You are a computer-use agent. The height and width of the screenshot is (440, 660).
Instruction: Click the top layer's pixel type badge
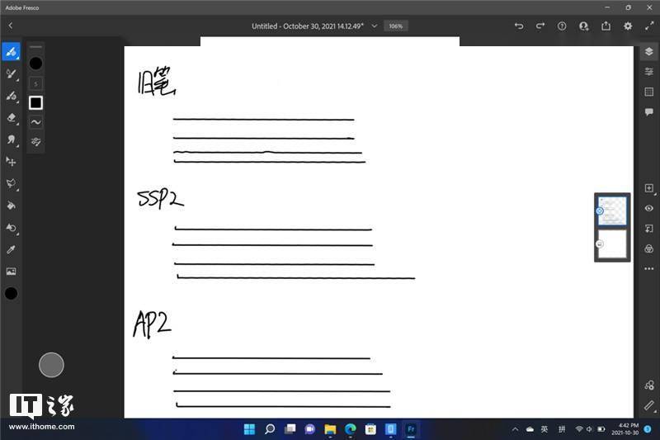tap(600, 211)
